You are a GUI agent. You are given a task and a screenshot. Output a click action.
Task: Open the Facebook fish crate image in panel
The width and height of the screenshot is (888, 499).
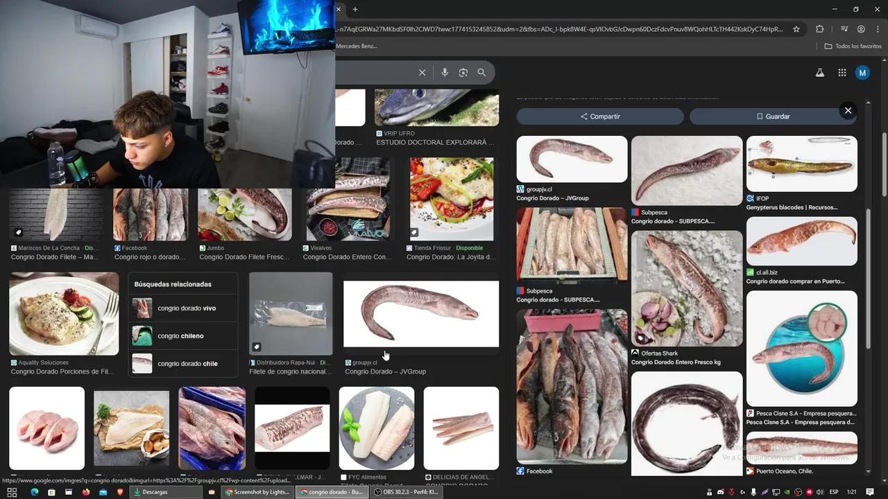[x=572, y=386]
